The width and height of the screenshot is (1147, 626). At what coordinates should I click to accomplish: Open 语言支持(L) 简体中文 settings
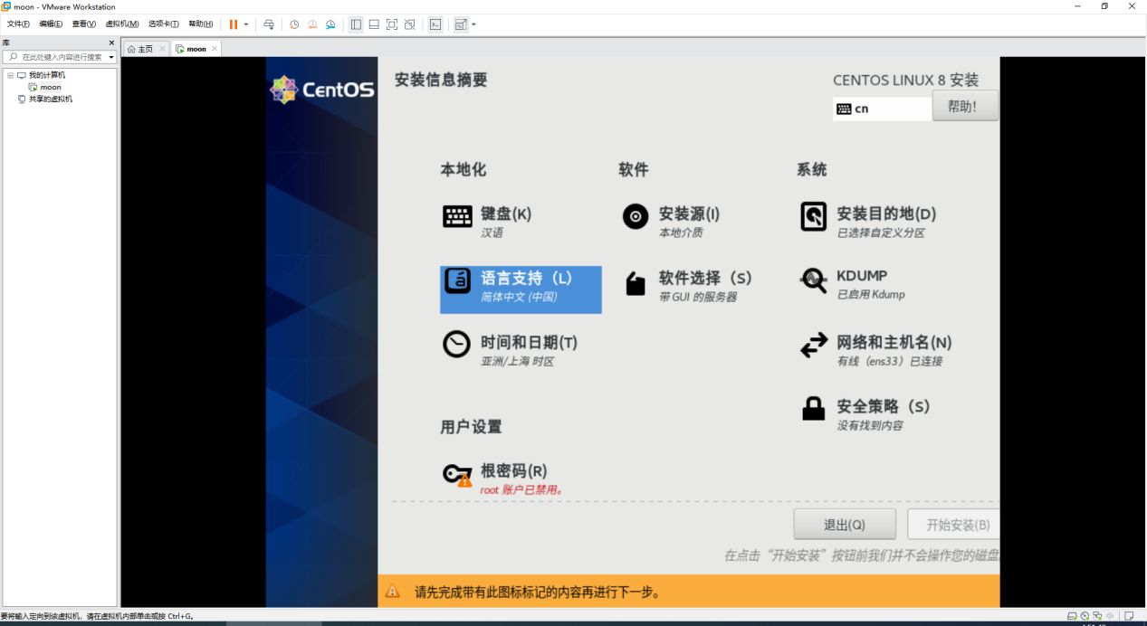point(521,289)
